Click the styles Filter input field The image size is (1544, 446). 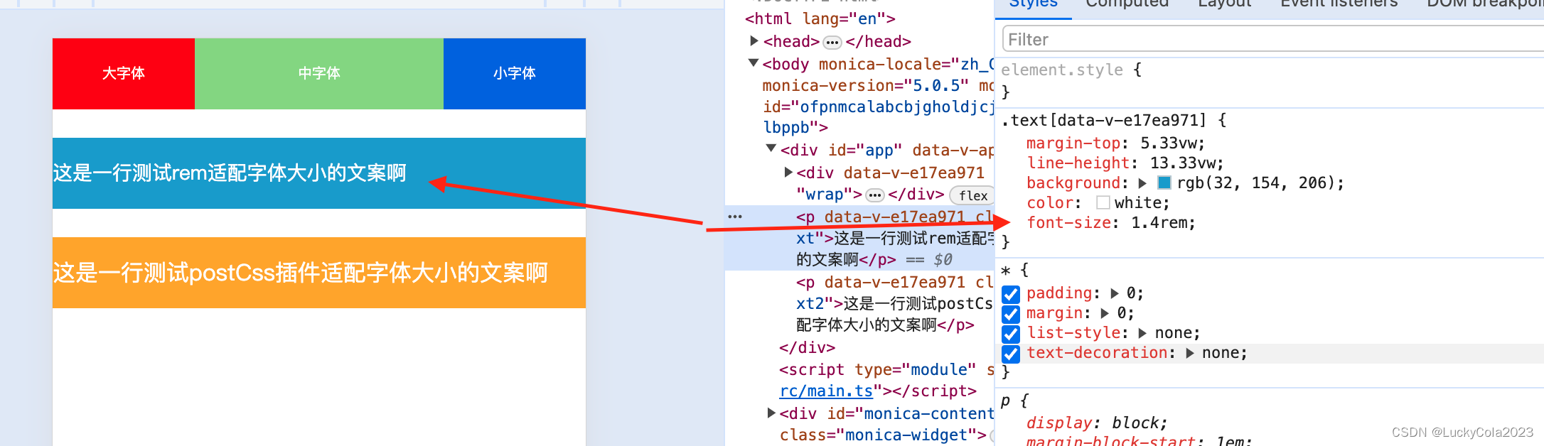click(x=1272, y=40)
